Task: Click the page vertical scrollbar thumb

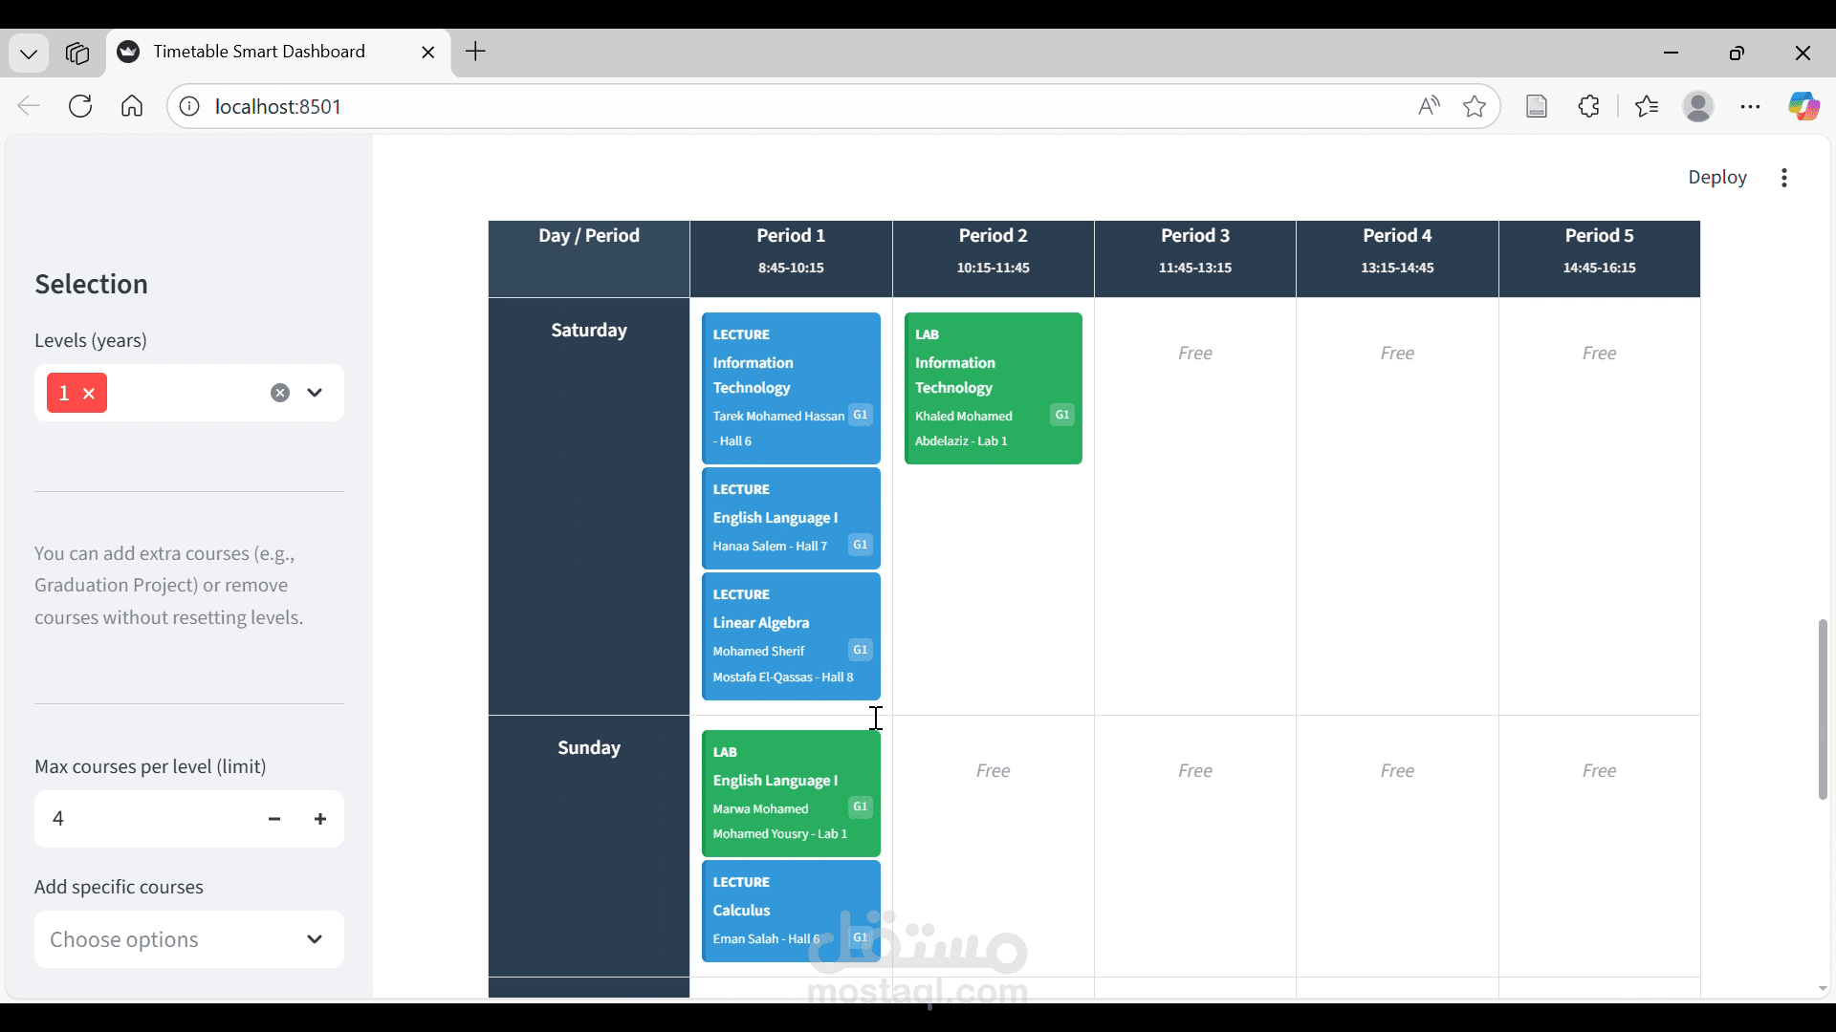Action: pos(1823,709)
